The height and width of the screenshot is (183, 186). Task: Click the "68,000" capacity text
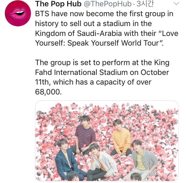tap(48, 92)
